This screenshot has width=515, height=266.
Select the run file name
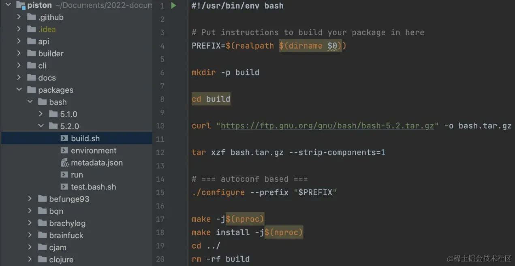(x=77, y=175)
